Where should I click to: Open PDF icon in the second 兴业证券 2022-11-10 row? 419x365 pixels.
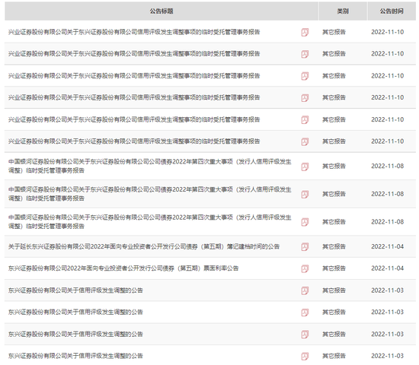coord(305,54)
